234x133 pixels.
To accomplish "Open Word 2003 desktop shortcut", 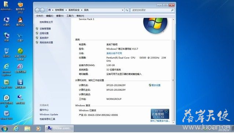I will (6, 115).
